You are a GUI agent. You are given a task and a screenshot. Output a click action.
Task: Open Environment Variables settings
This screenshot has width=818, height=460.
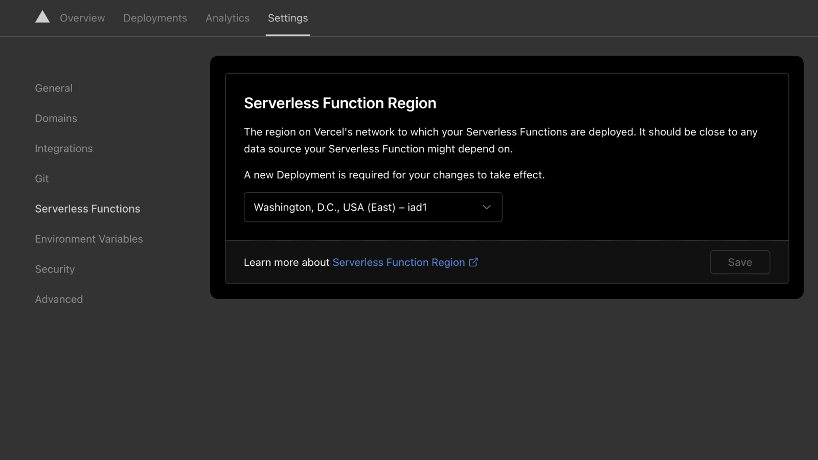point(89,239)
